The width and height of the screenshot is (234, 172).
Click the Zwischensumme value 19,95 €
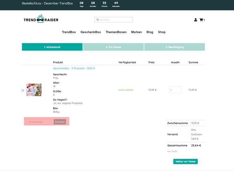click(x=195, y=123)
